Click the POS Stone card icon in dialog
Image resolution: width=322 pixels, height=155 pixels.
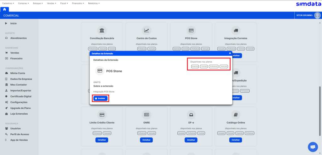point(100,71)
